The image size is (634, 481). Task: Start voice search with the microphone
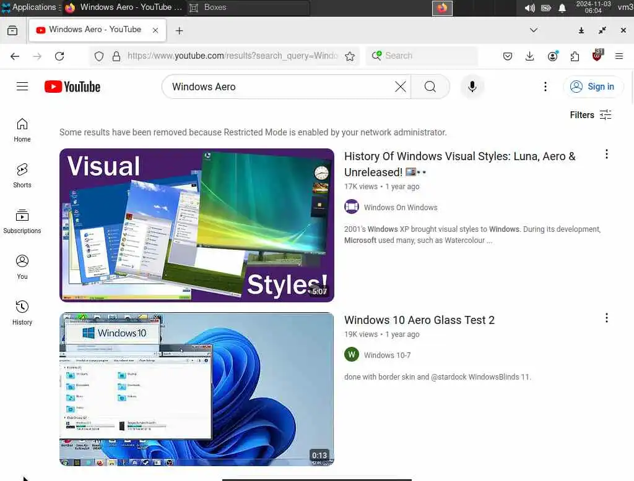pos(472,87)
